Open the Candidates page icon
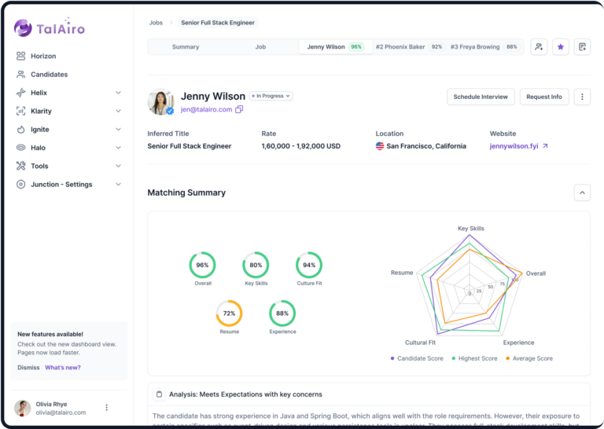 point(20,75)
